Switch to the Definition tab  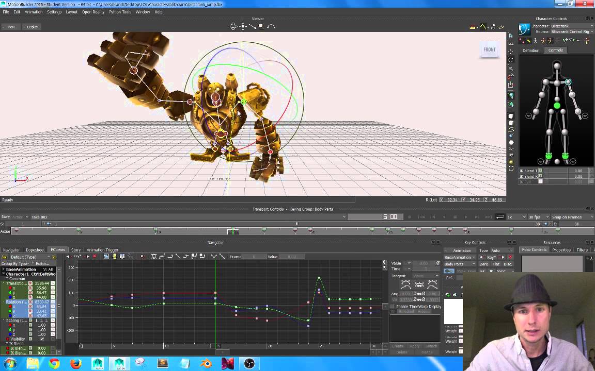pos(530,50)
